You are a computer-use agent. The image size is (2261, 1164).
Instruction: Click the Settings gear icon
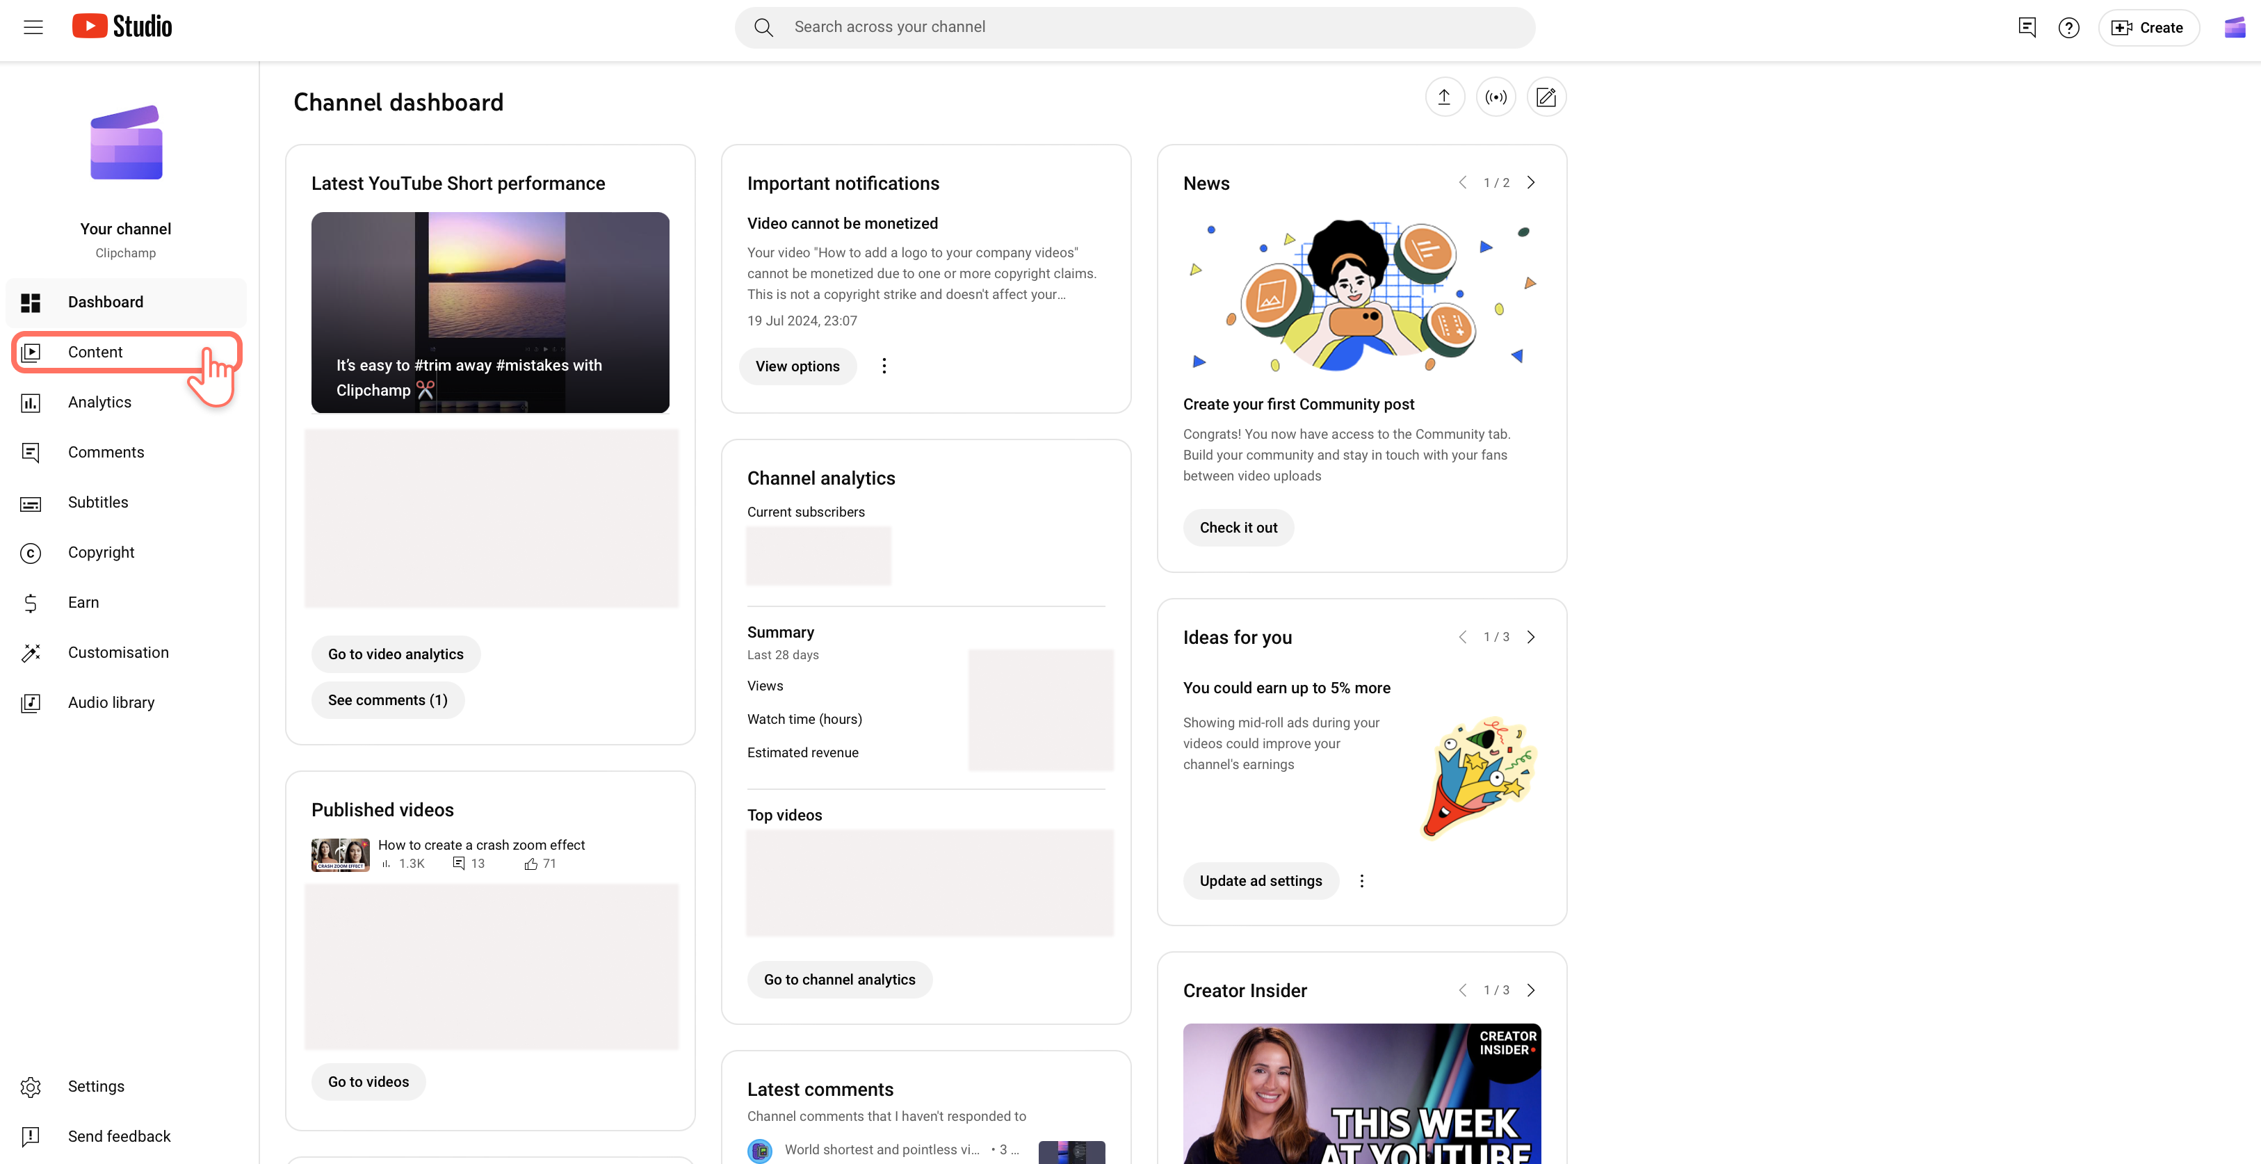[31, 1087]
